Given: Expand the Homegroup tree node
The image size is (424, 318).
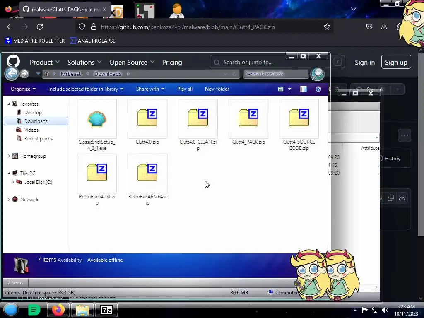Looking at the screenshot, I should [x=9, y=156].
